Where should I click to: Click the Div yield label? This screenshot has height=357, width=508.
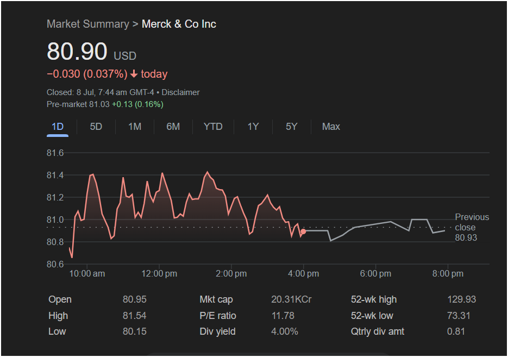point(217,331)
